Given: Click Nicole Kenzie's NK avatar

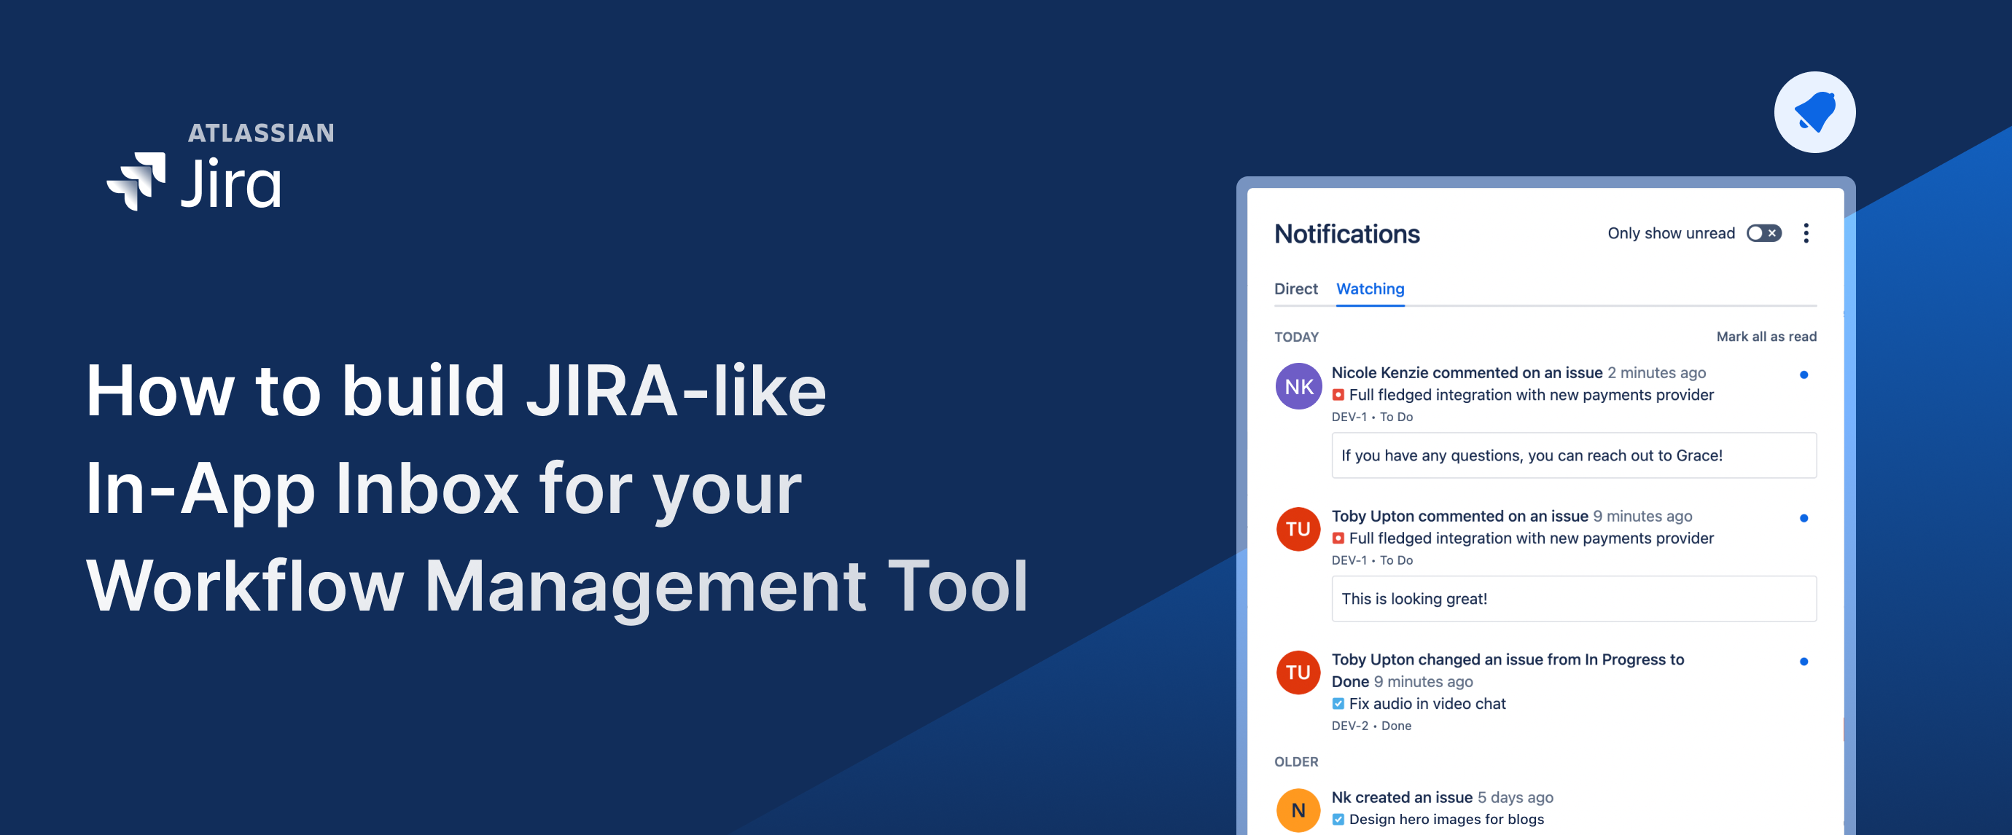Looking at the screenshot, I should [1298, 386].
